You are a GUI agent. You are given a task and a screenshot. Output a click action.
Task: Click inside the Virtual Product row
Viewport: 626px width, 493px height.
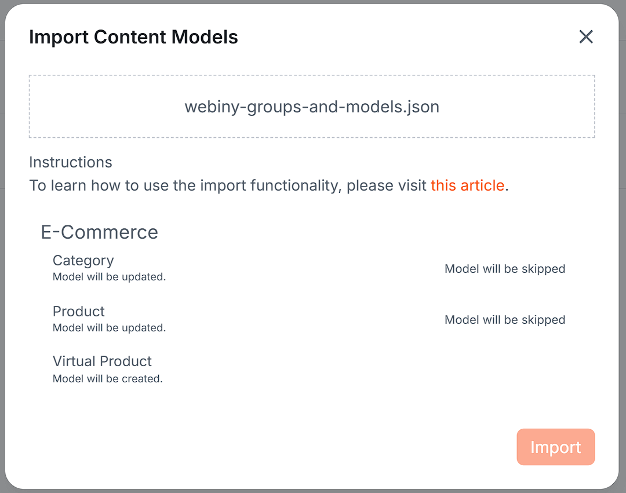(232, 368)
